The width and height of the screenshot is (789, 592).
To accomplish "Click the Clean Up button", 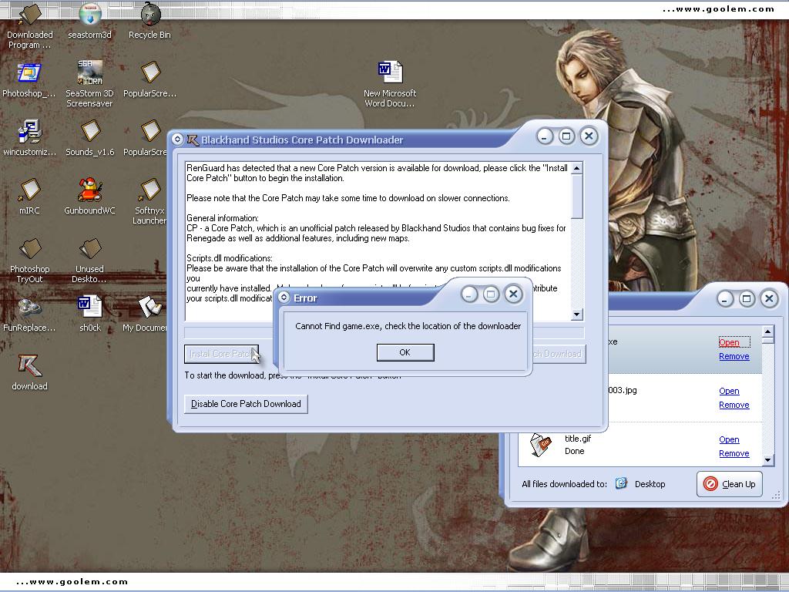I will (x=730, y=484).
